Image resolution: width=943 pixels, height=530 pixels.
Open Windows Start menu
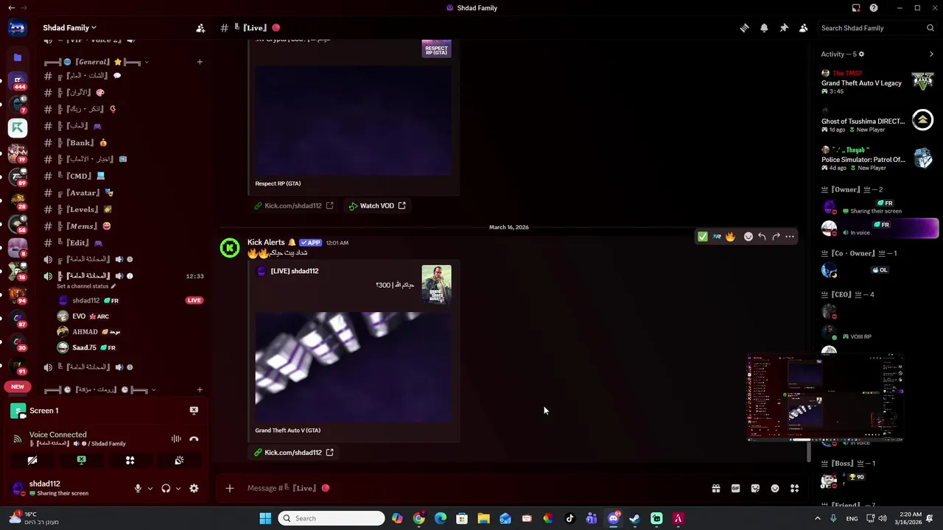265,518
